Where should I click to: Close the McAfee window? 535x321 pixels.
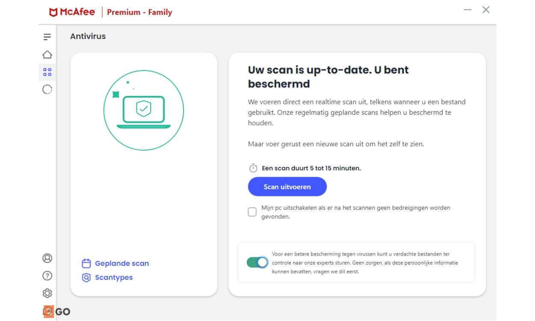tap(486, 10)
